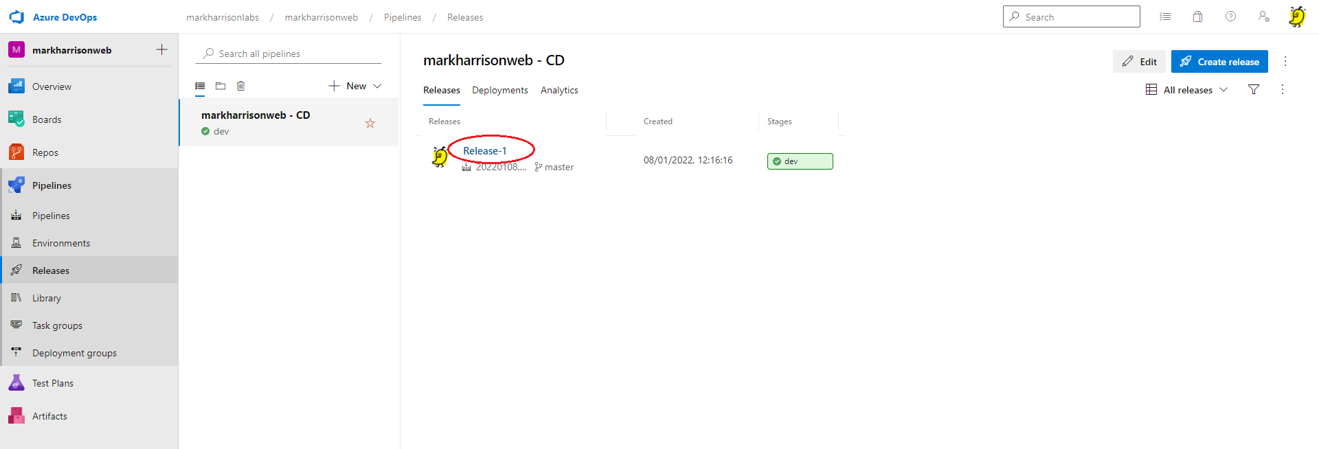This screenshot has width=1319, height=449.
Task: Switch to the Deployments tab
Action: [499, 90]
